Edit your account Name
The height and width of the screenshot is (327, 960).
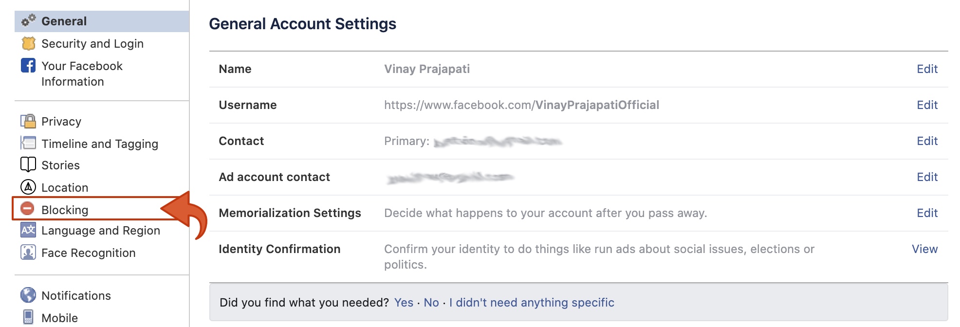coord(927,69)
